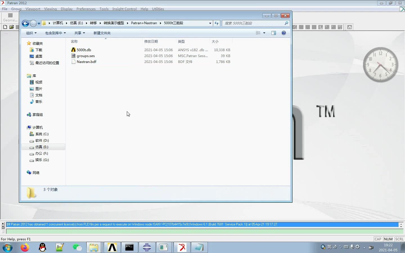The height and width of the screenshot is (253, 405).
Task: Open the Patran Utilities menu
Action: click(x=158, y=9)
